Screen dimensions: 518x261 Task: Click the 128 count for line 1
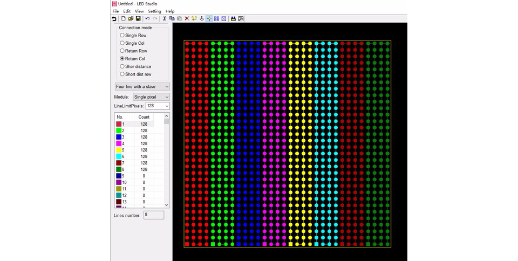(144, 124)
